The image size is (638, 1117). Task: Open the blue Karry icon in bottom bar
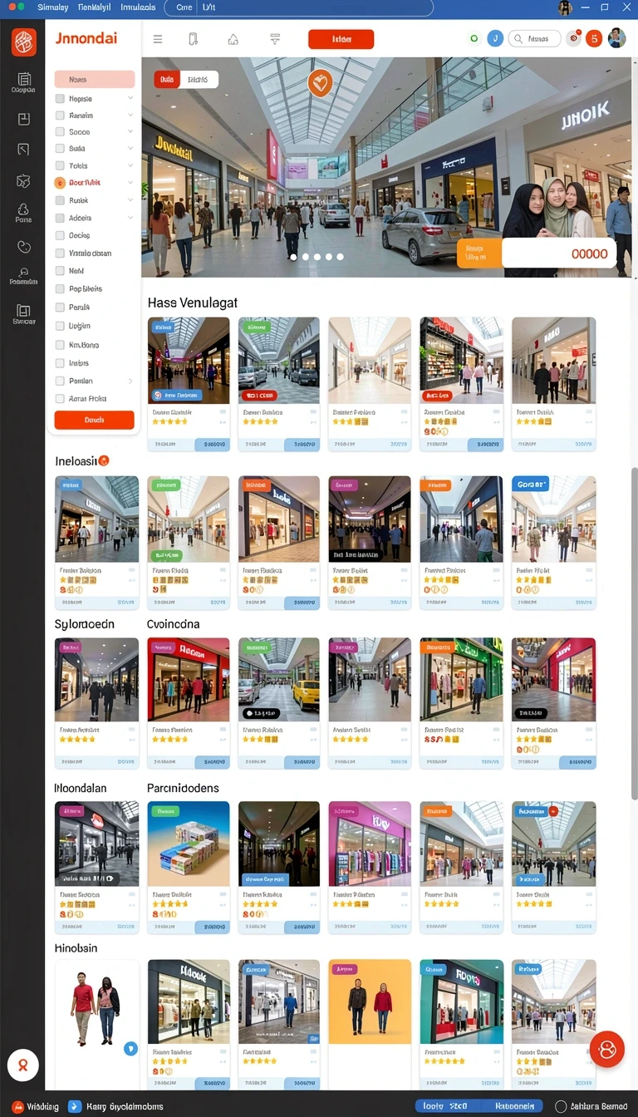pyautogui.click(x=75, y=1106)
